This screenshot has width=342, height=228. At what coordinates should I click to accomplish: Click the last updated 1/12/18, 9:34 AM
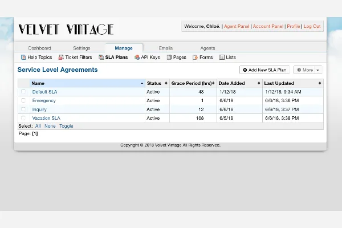(283, 92)
